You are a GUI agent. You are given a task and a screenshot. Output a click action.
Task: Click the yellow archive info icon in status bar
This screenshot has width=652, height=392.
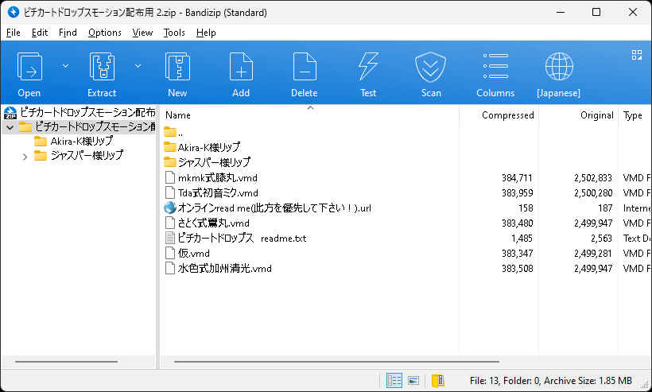(437, 380)
